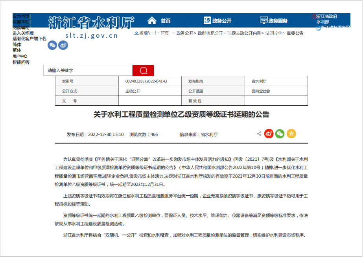Image resolution: width=363 pixels, height=257 pixels.
Task: Click the 政务公开 document icon
Action: tap(206, 19)
